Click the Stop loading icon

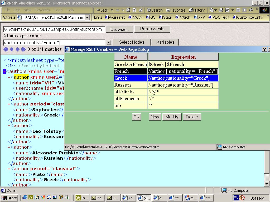pos(128,10)
